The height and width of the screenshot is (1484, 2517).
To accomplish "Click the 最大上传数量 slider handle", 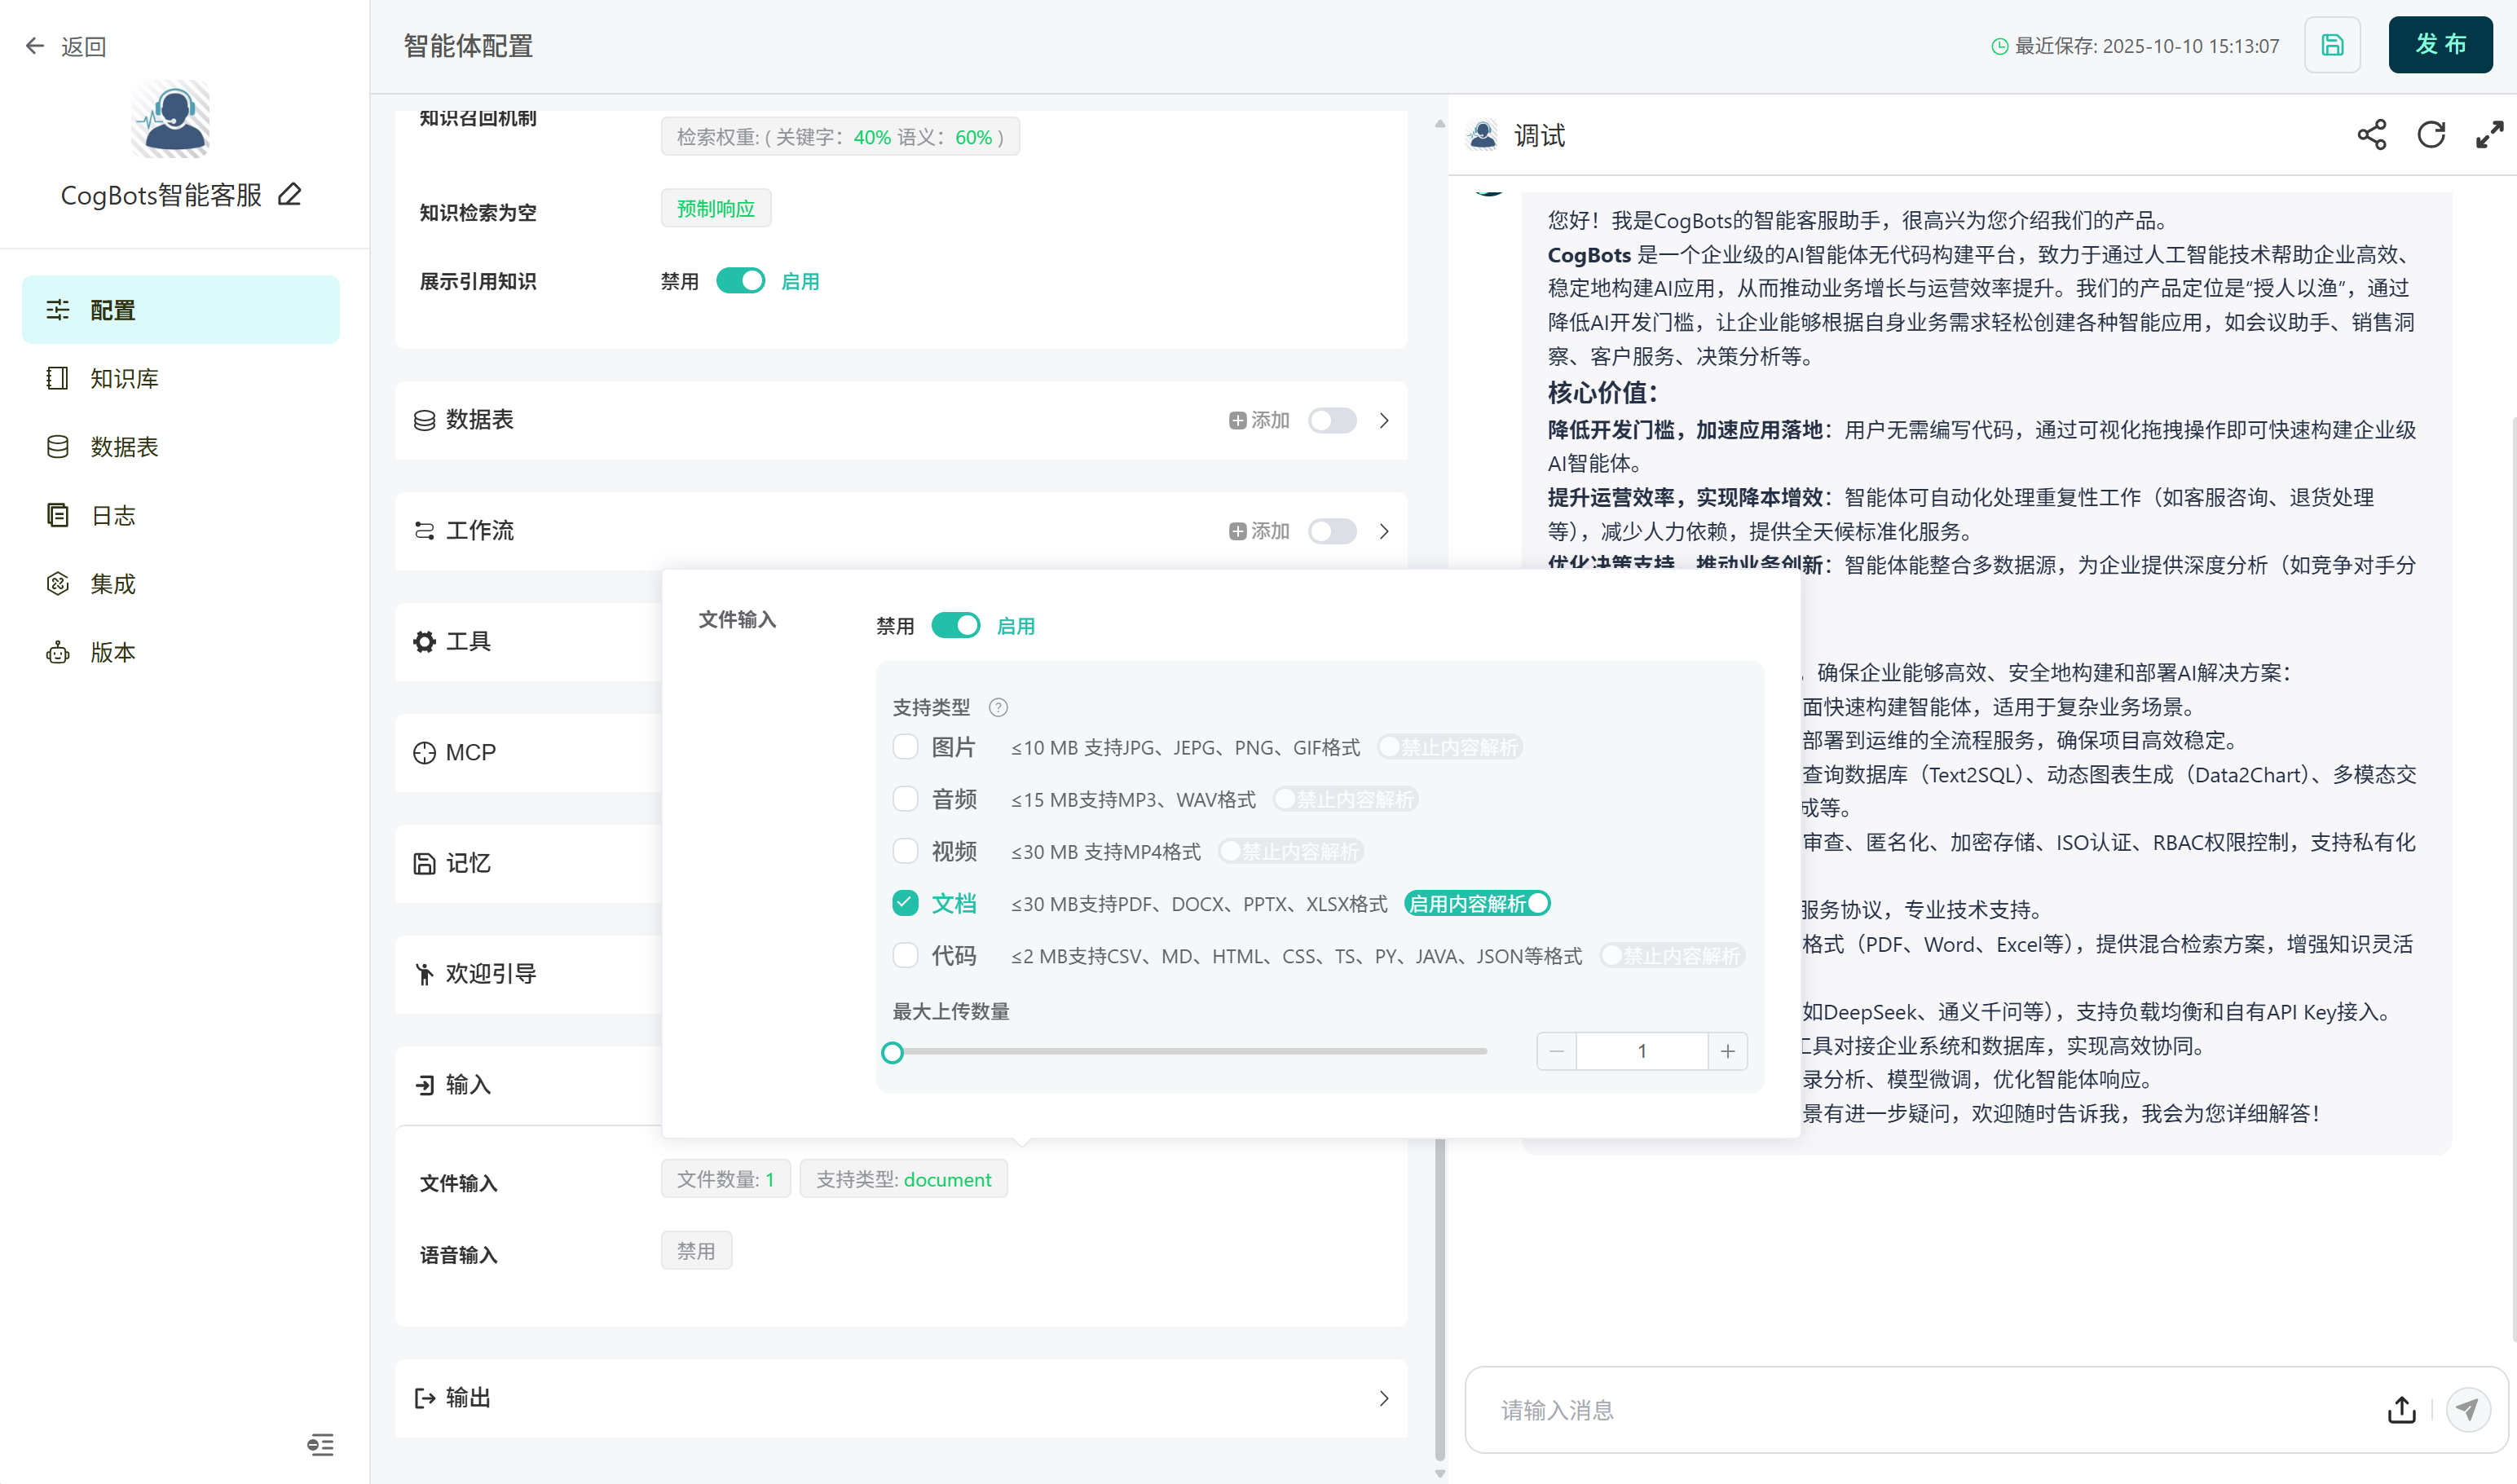I will 893,1052.
